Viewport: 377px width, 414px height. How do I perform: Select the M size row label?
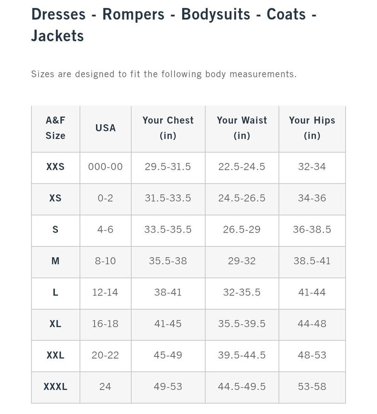click(55, 261)
